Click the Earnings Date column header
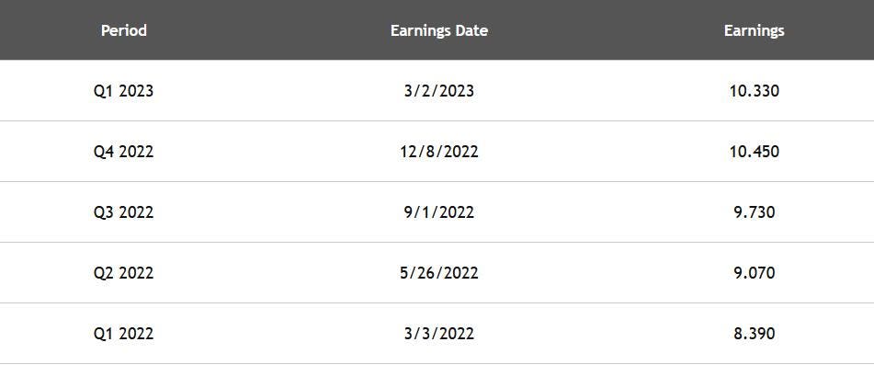874x365 pixels. pos(439,30)
